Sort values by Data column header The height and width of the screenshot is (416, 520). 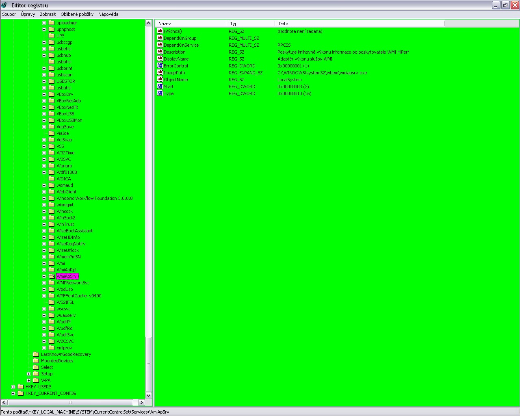point(360,24)
